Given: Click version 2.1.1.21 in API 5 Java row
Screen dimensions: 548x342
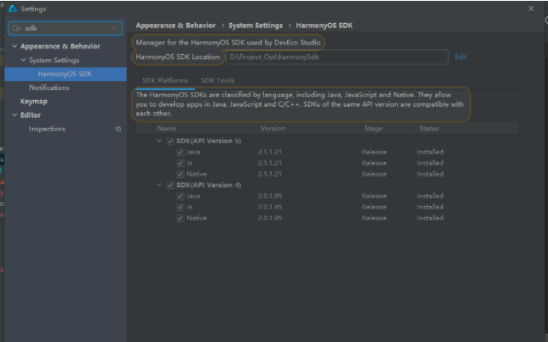Looking at the screenshot, I should pos(270,152).
